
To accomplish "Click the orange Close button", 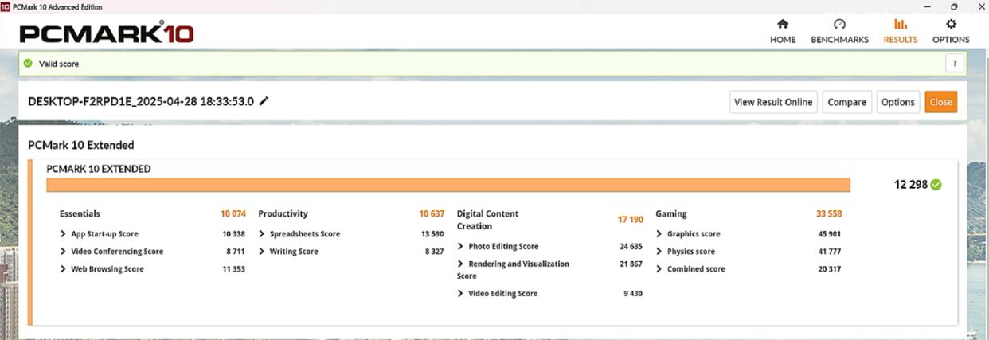I will tap(940, 102).
